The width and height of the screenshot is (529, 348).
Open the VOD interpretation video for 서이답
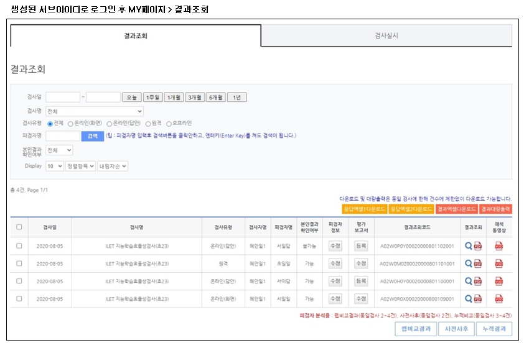pyautogui.click(x=499, y=281)
